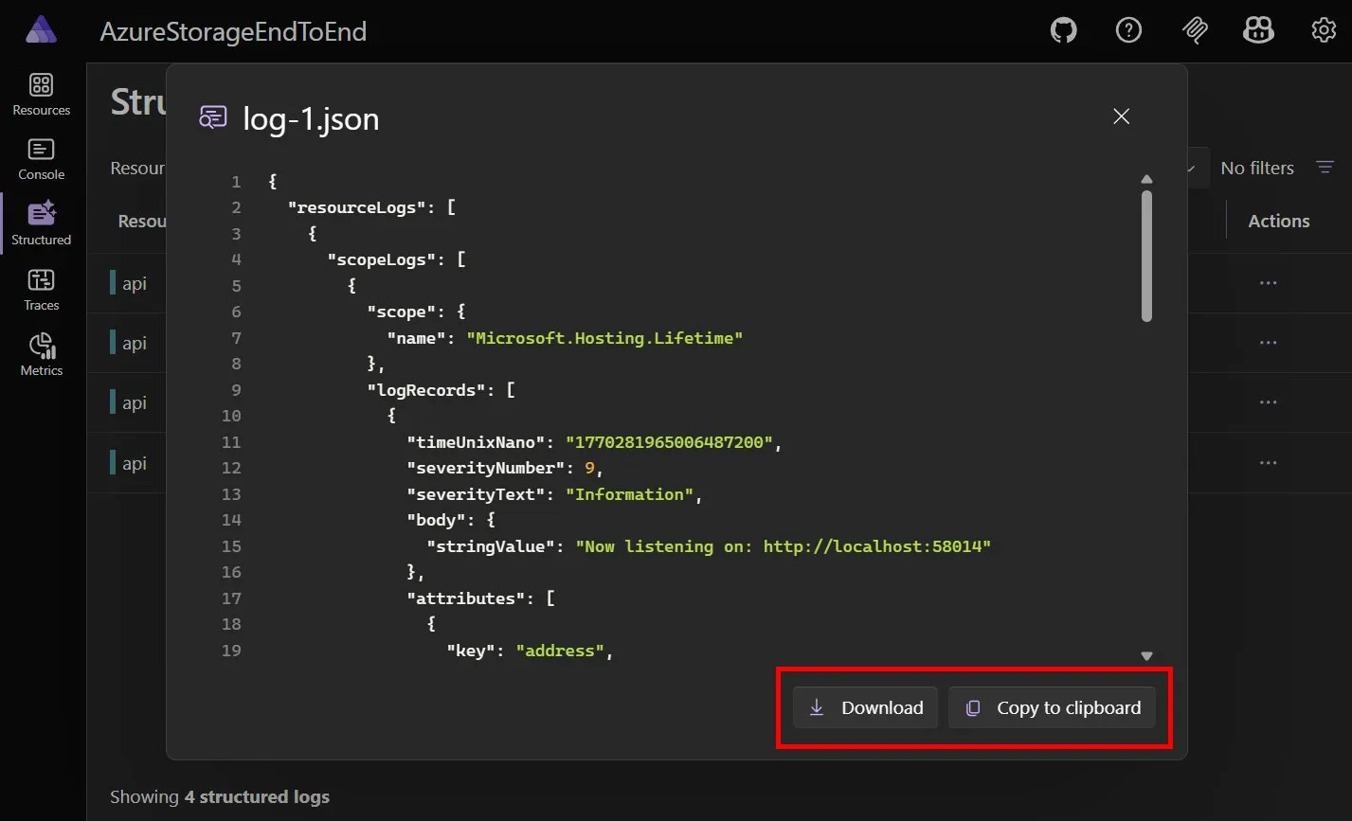Click the paperclip attachment icon
The height and width of the screenshot is (821, 1352).
(x=1195, y=29)
